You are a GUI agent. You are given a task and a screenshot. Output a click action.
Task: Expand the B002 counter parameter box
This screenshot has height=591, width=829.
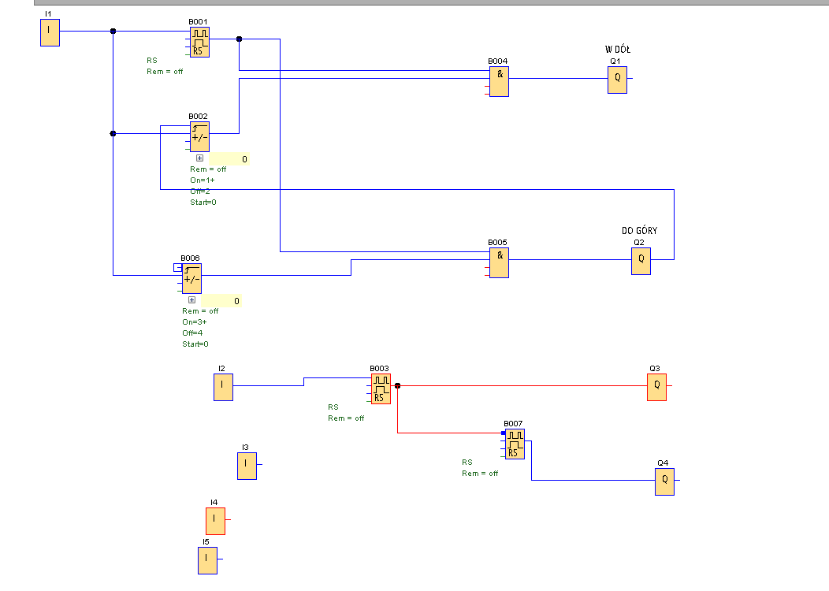coord(200,158)
